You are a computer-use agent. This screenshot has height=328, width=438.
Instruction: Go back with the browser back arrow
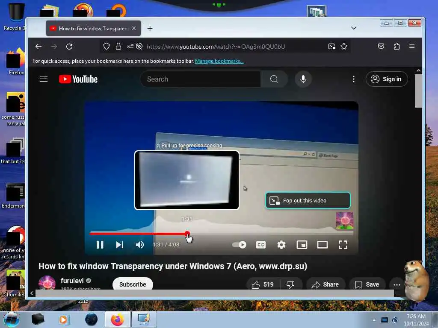point(38,46)
